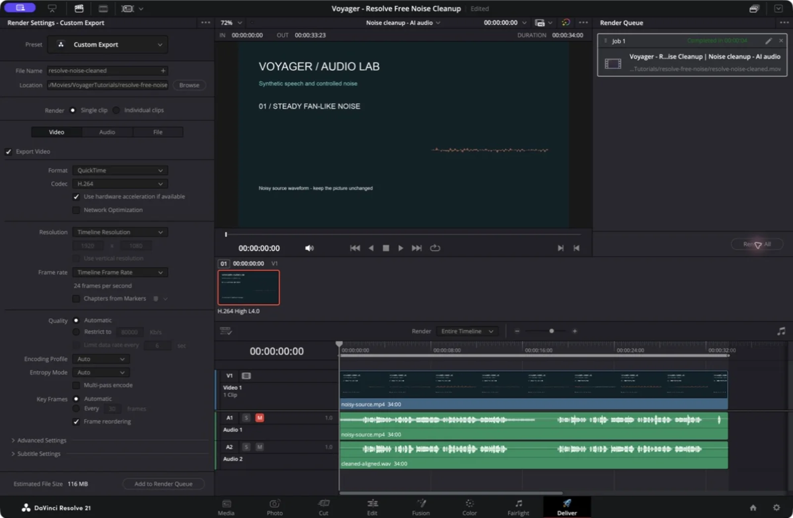Switch to the File settings tab

tap(158, 132)
